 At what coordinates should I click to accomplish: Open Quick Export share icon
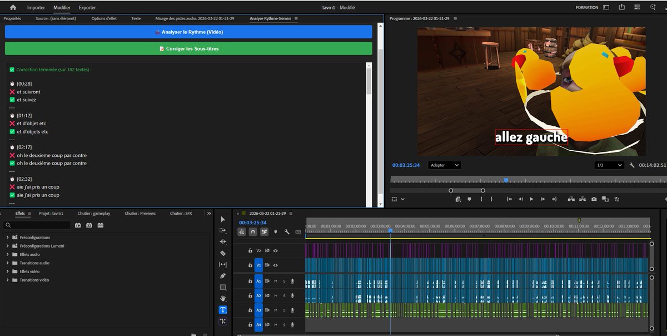point(621,7)
